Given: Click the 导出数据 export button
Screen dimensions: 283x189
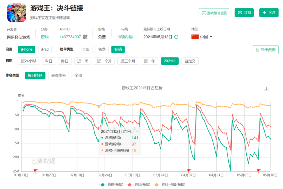Looking at the screenshot, I should tap(266, 50).
